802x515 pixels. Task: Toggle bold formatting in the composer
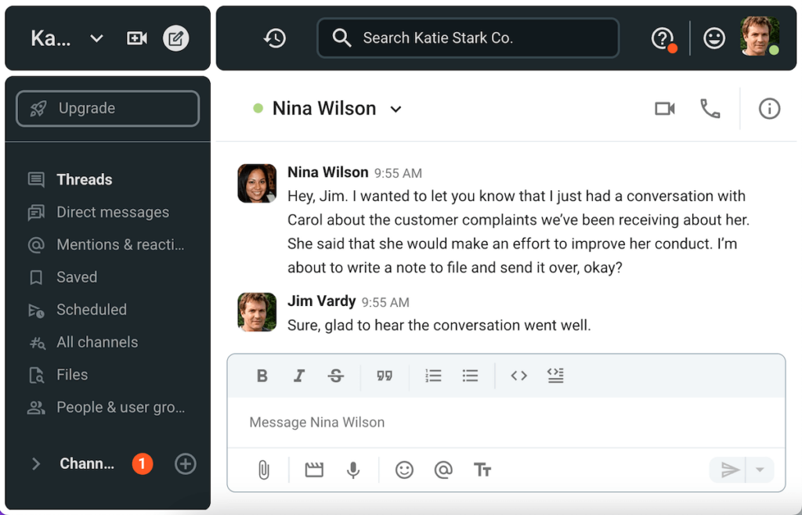click(x=262, y=376)
